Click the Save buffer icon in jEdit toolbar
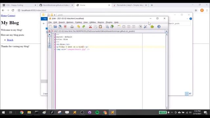 tap(60, 27)
